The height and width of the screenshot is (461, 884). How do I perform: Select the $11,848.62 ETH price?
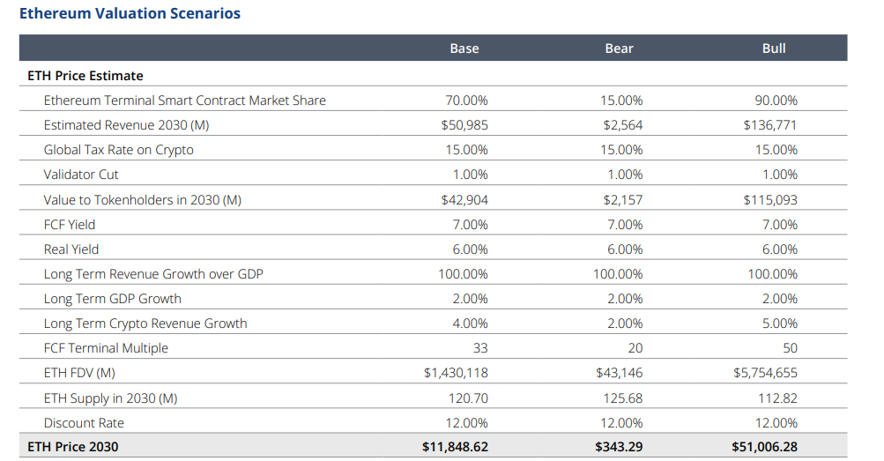(455, 447)
